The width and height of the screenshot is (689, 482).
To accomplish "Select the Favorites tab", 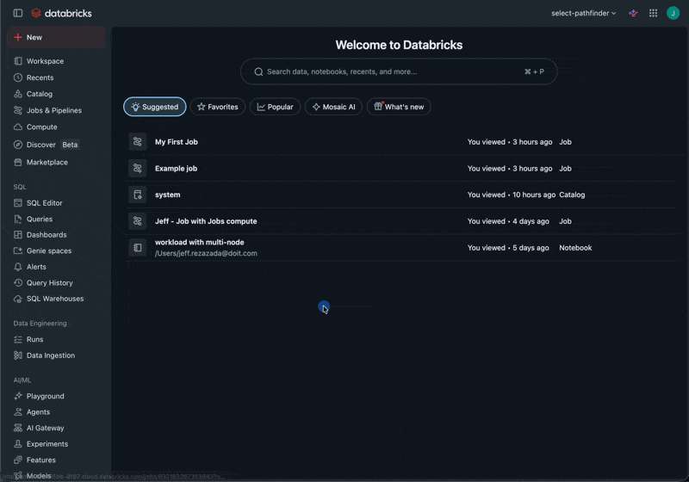I will point(218,107).
